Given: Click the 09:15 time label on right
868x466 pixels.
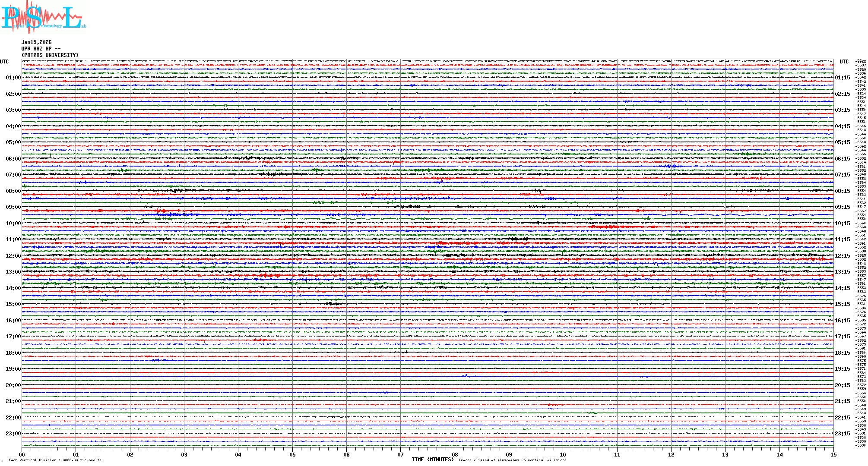Looking at the screenshot, I should click(x=842, y=207).
